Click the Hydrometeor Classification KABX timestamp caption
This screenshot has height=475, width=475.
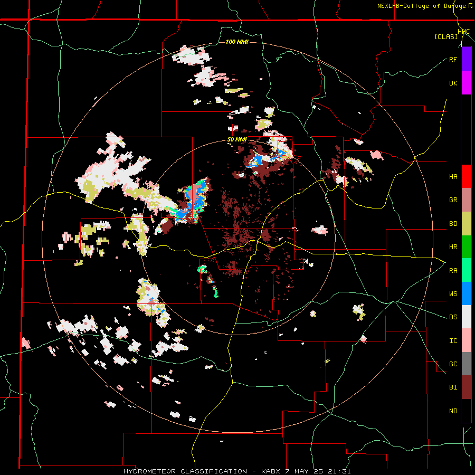(x=237, y=471)
